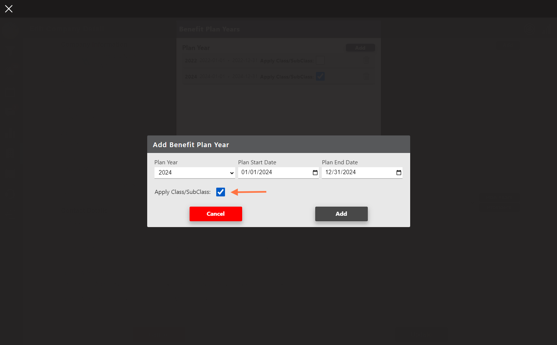Image resolution: width=557 pixels, height=345 pixels.
Task: Delete the 2024 plan year with trash icon
Action: coord(366,76)
